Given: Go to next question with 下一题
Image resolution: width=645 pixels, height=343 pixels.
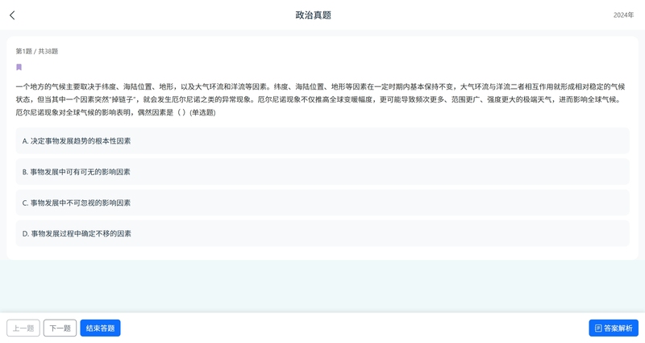Looking at the screenshot, I should pyautogui.click(x=60, y=328).
